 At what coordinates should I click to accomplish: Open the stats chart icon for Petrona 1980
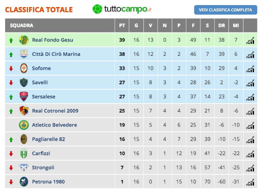[250, 182]
